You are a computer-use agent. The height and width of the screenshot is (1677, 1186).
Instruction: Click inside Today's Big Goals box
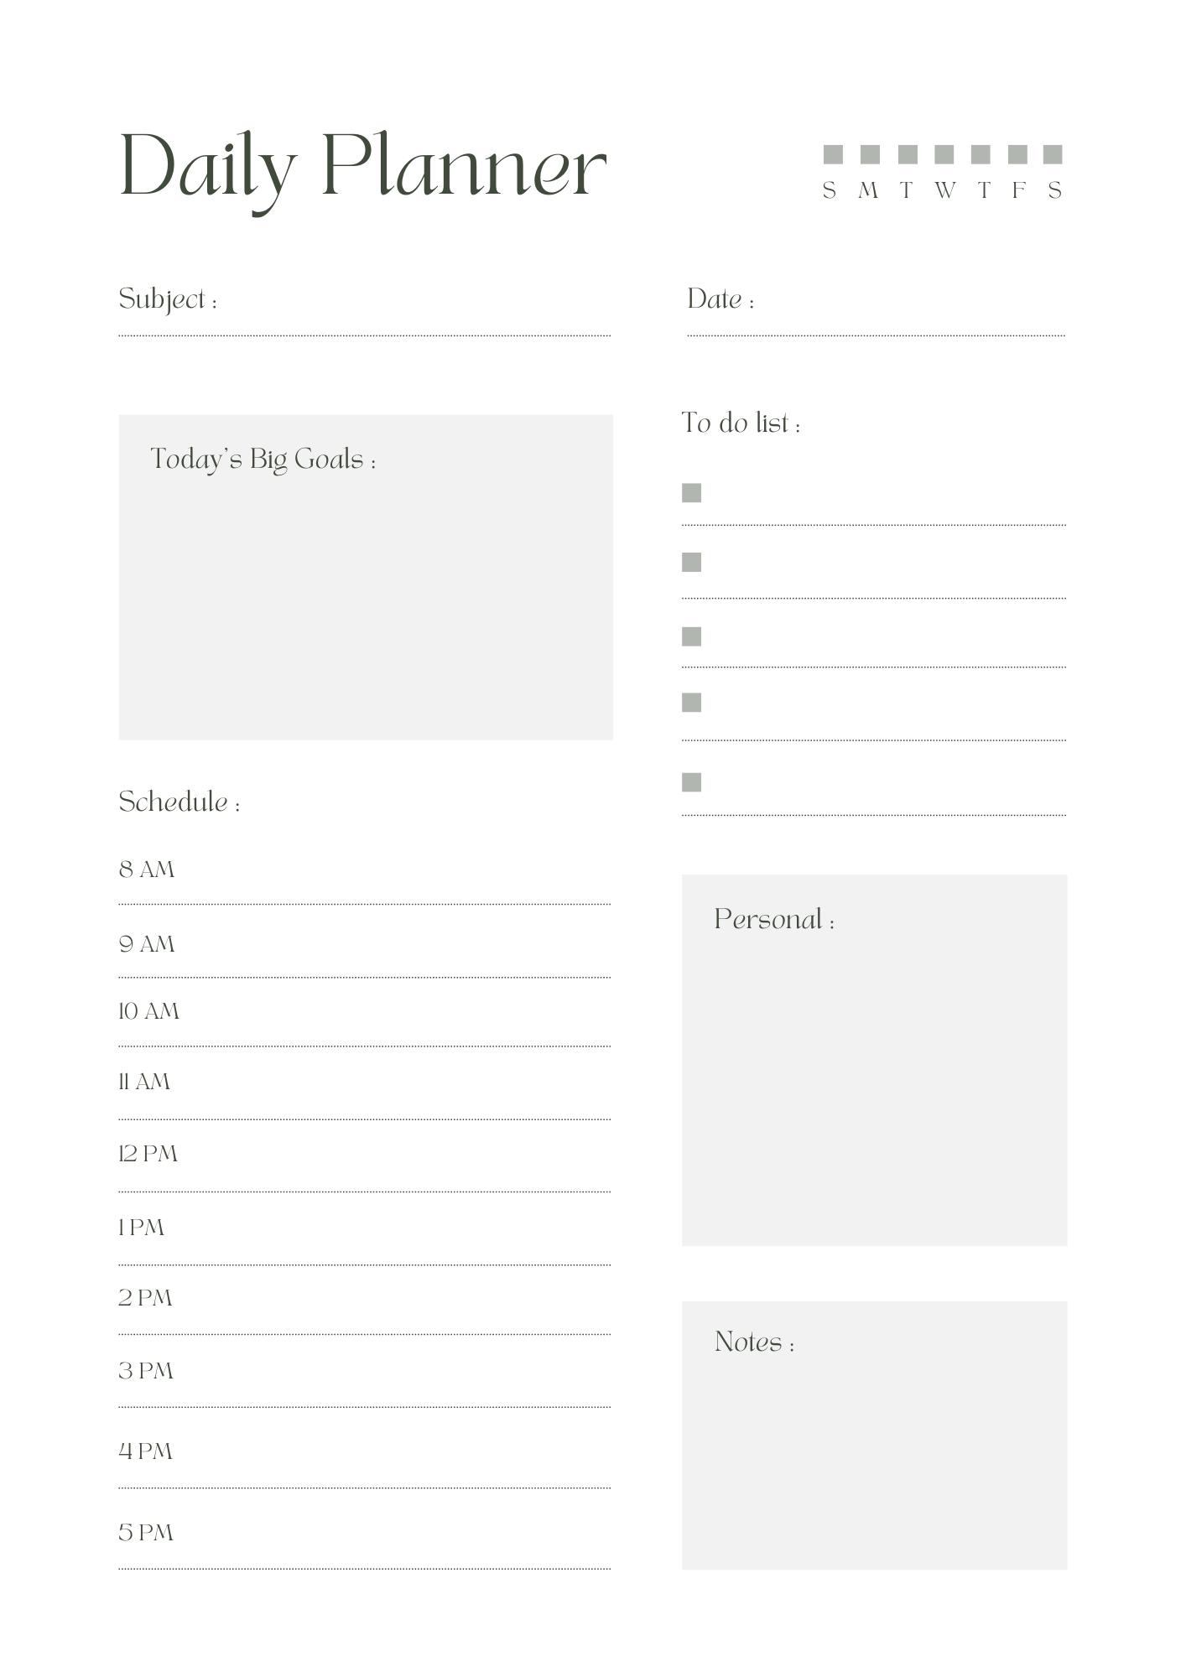pyautogui.click(x=366, y=577)
